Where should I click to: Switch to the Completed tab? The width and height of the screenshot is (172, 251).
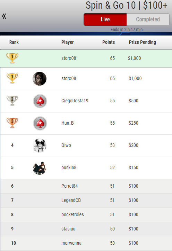[x=148, y=19]
